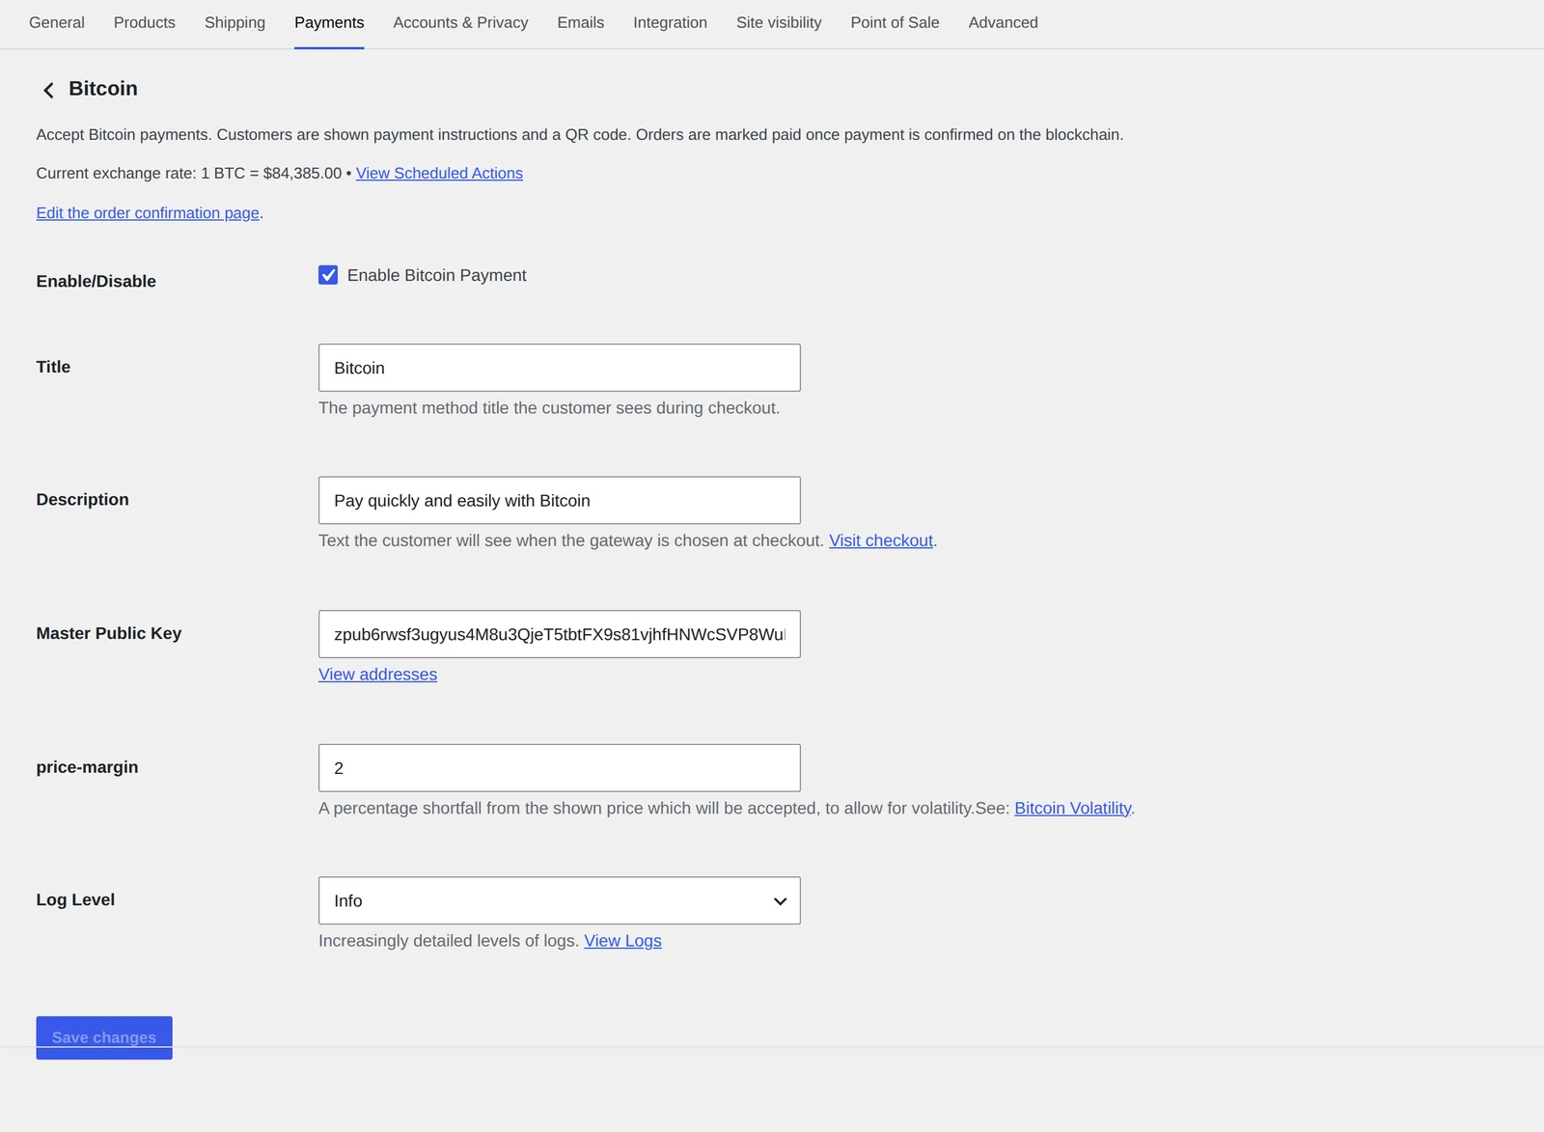Open the Bitcoin Volatility link
1544x1132 pixels.
(x=1072, y=808)
